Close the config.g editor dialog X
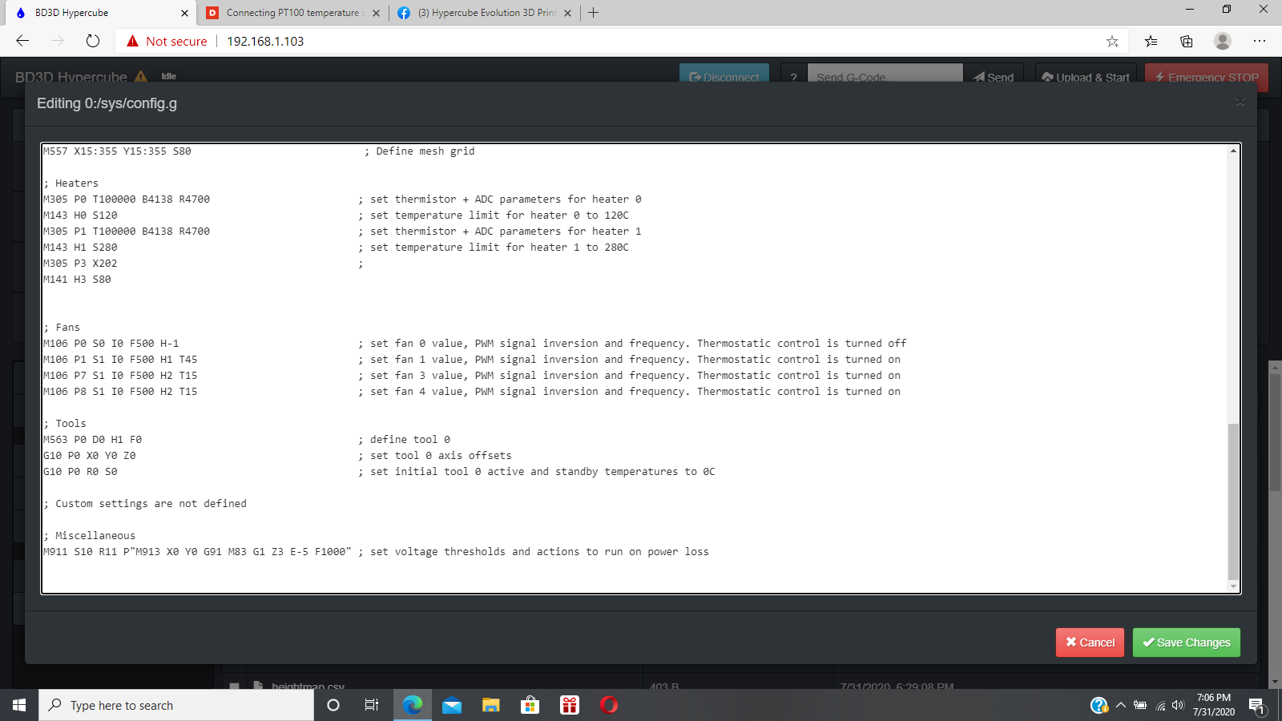 pyautogui.click(x=1240, y=102)
